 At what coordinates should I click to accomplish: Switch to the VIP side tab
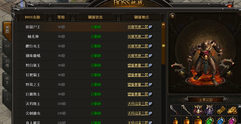[7, 46]
